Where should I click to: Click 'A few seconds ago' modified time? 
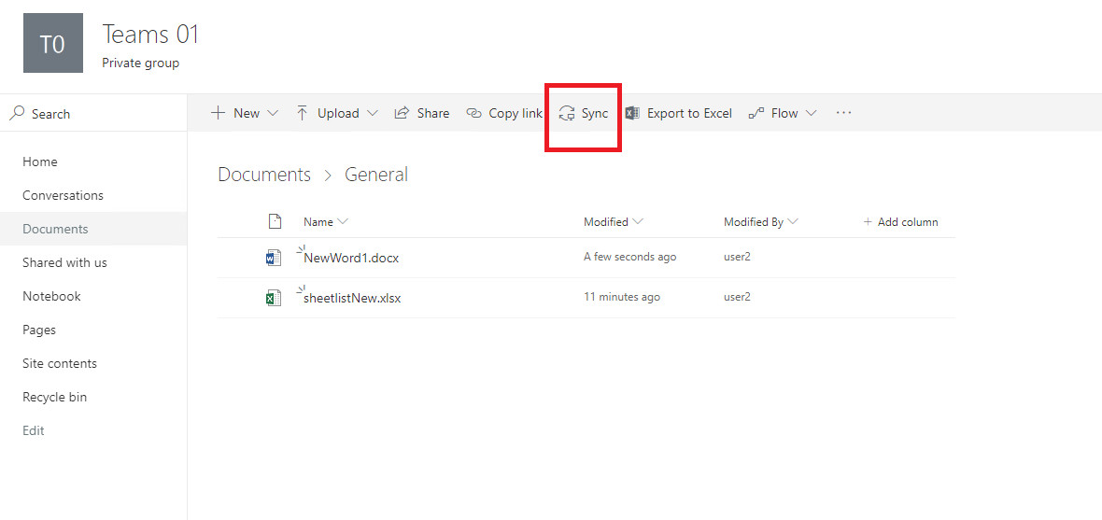point(629,257)
